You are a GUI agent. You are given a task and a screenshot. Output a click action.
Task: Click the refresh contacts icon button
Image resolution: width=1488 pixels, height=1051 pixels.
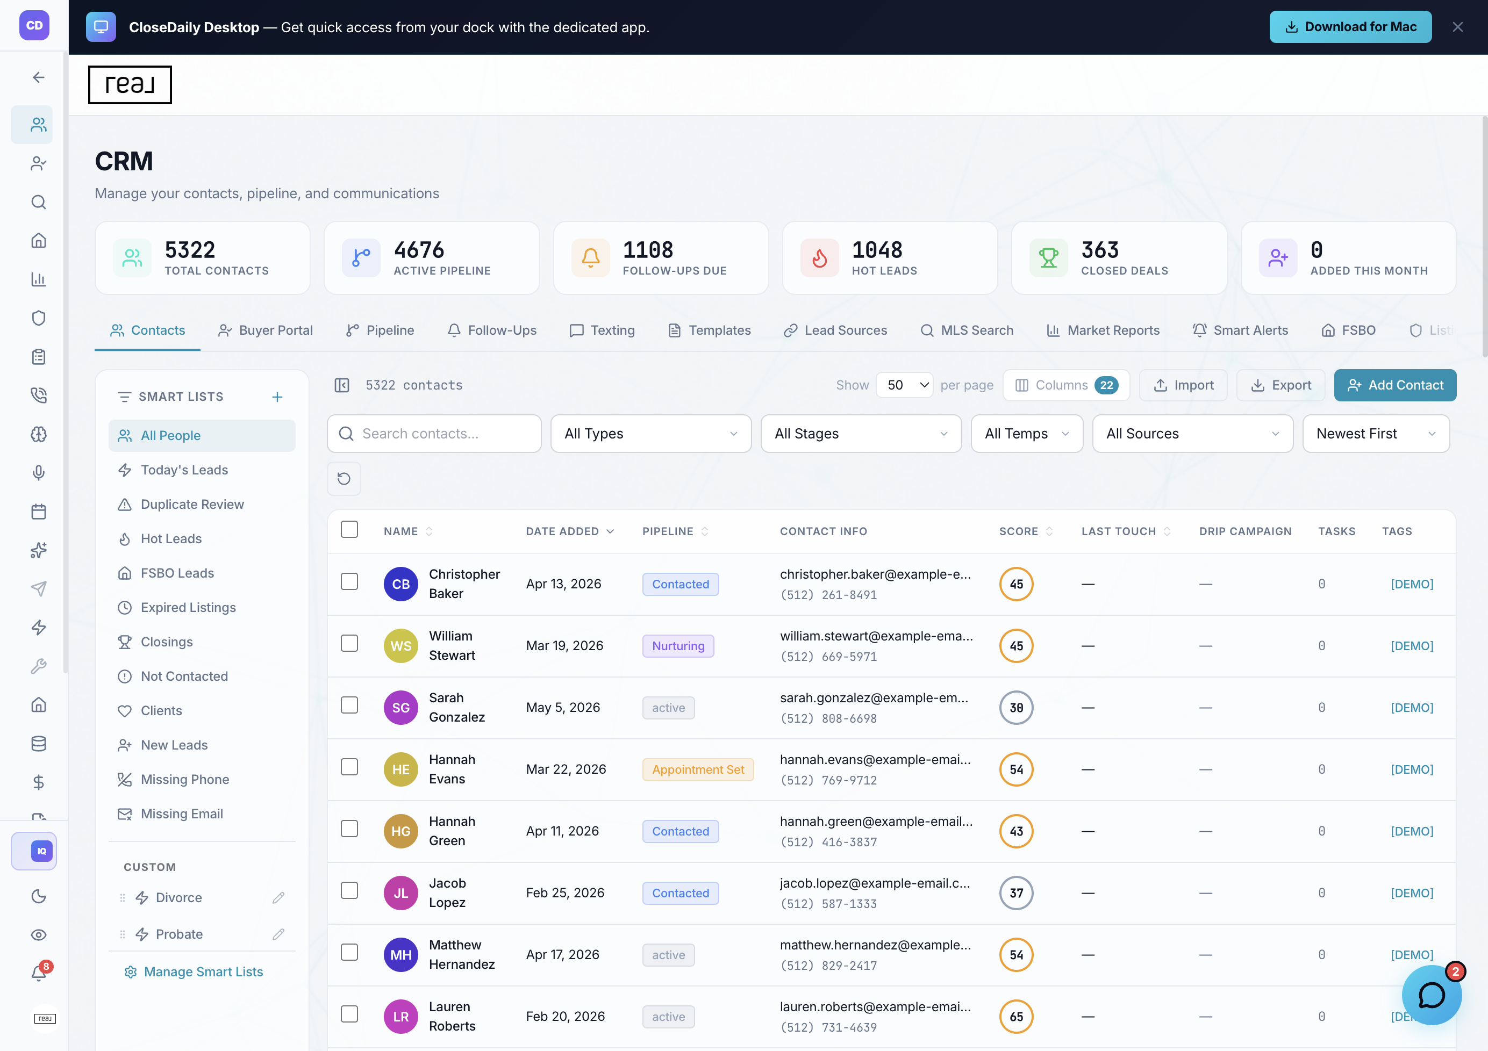coord(344,479)
